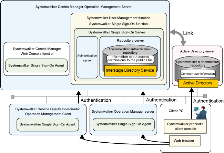Click Systemwalker Single Sign-On Server label

(117, 32)
